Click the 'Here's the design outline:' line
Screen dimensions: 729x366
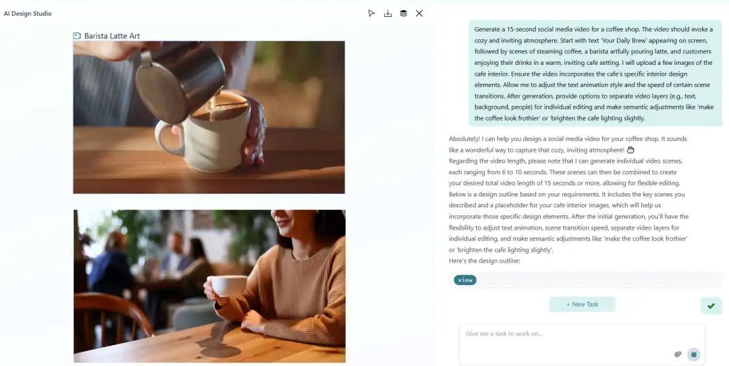coord(484,261)
